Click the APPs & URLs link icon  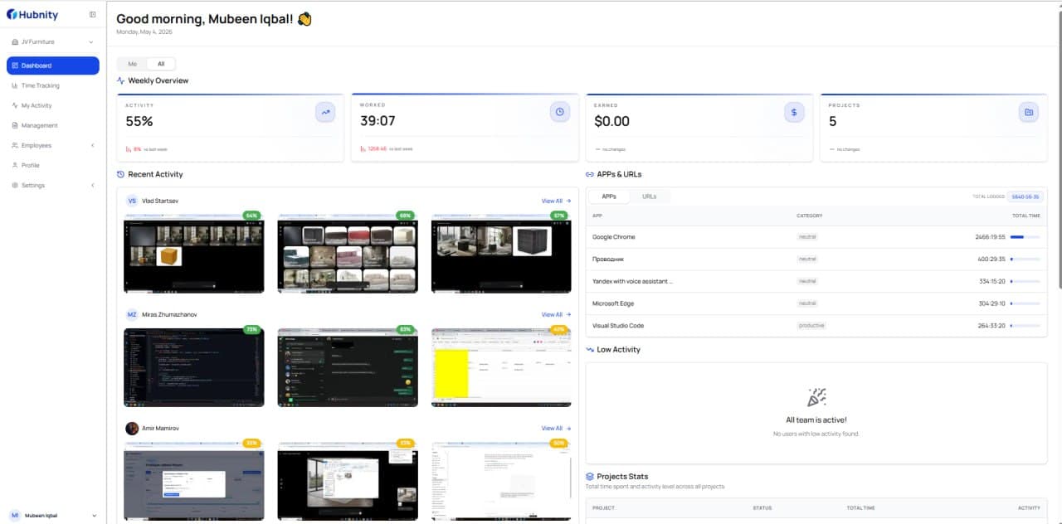click(590, 174)
